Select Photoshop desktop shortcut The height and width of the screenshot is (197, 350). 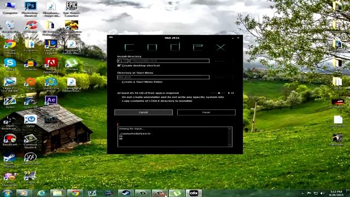click(x=31, y=9)
